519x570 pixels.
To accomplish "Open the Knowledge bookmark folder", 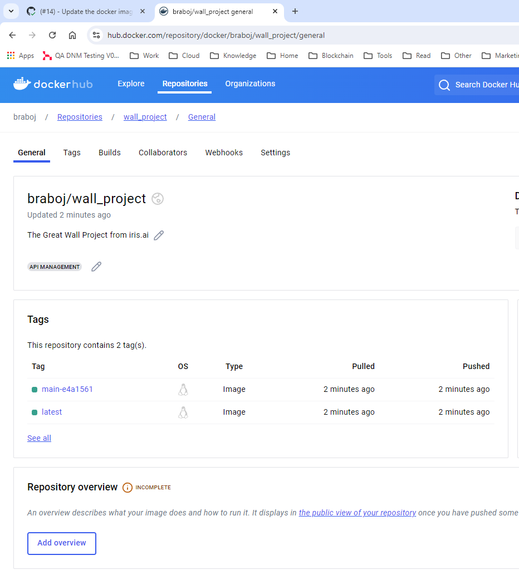I will (233, 56).
